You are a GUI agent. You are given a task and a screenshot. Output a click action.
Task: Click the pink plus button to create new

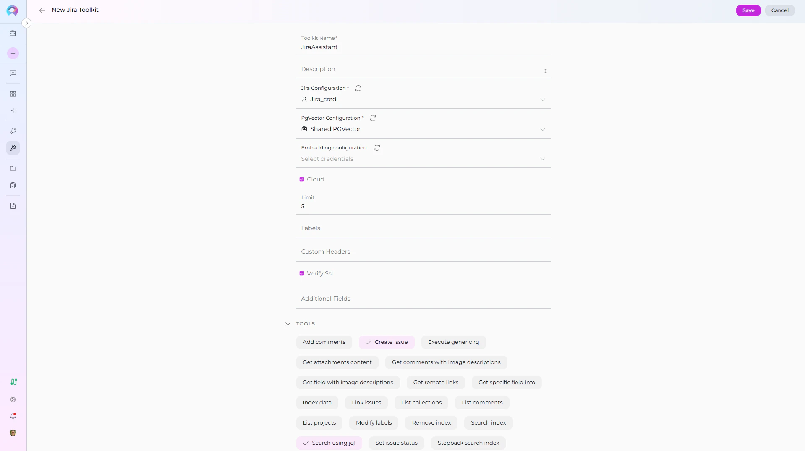coord(13,53)
